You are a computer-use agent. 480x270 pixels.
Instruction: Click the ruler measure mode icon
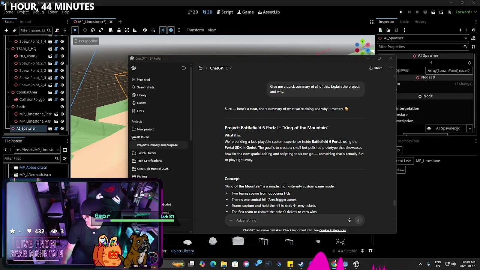[135, 30]
